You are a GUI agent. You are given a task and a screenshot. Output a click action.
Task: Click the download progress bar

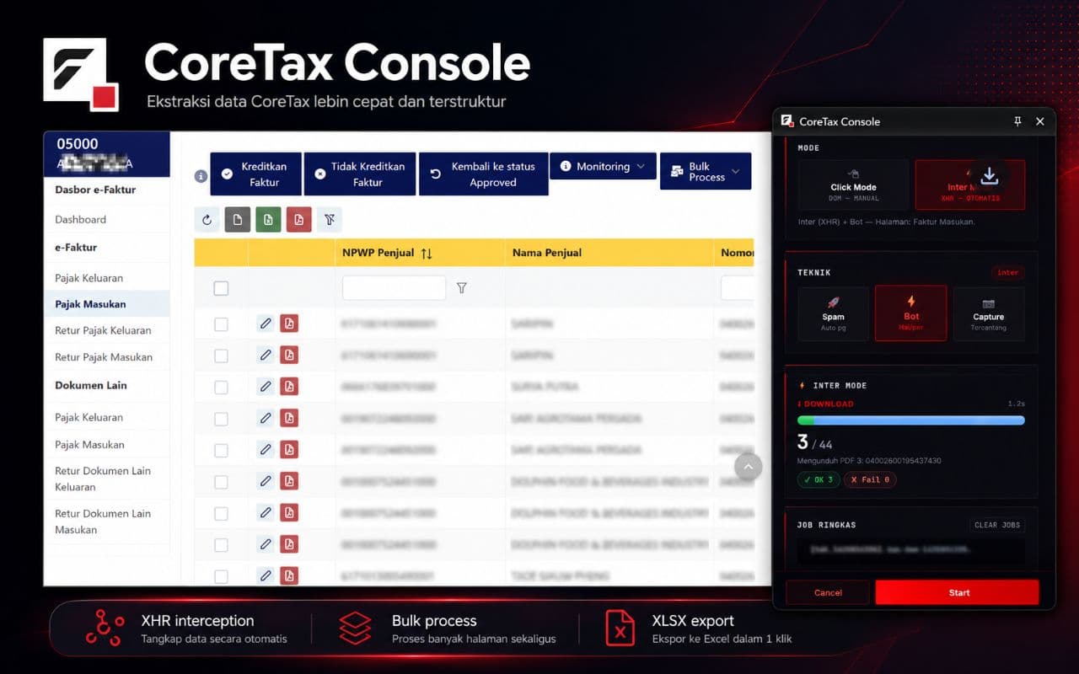coord(911,420)
